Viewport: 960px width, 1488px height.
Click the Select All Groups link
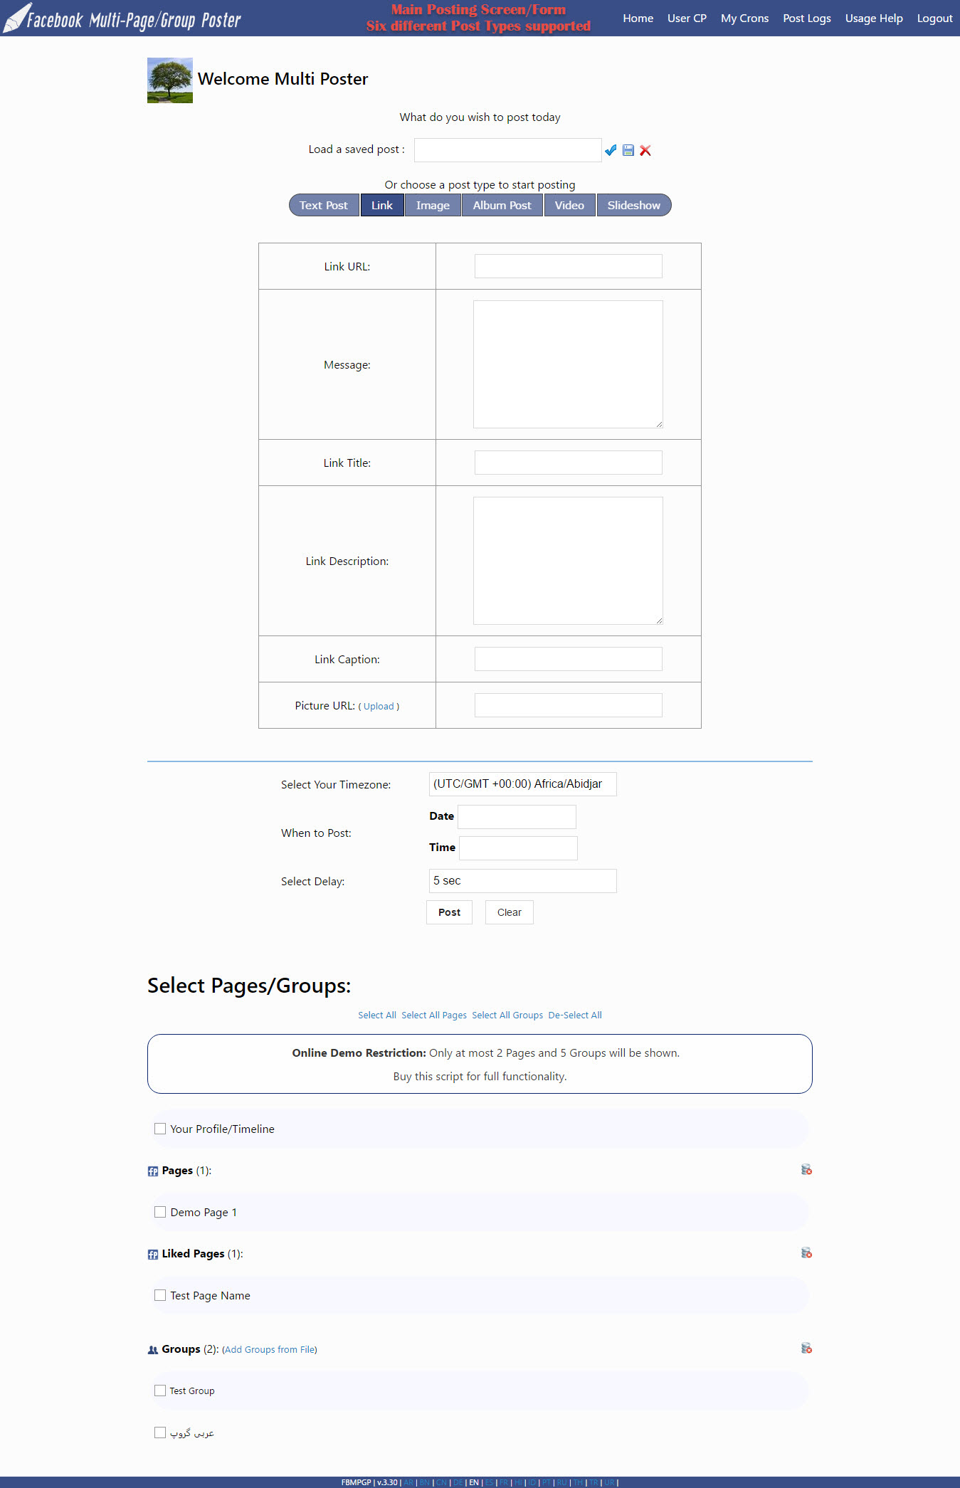pyautogui.click(x=507, y=1015)
